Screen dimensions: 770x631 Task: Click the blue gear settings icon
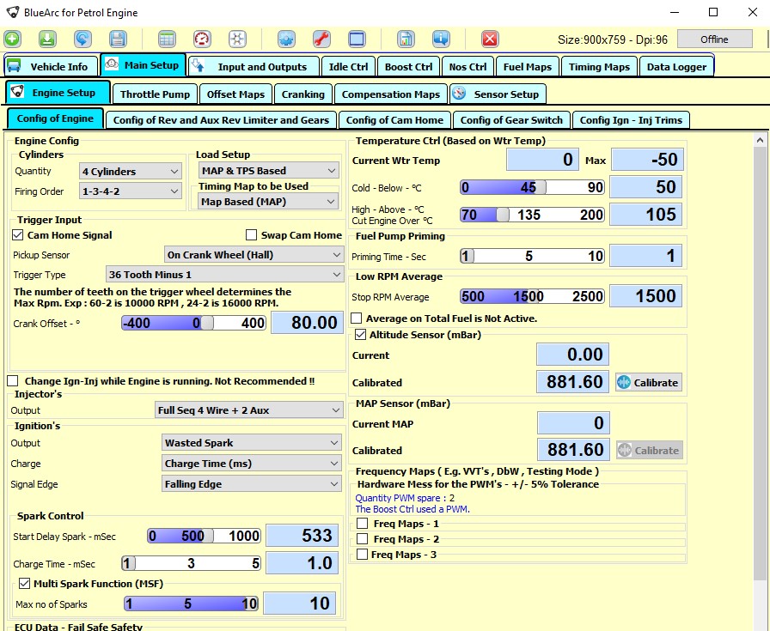point(286,39)
